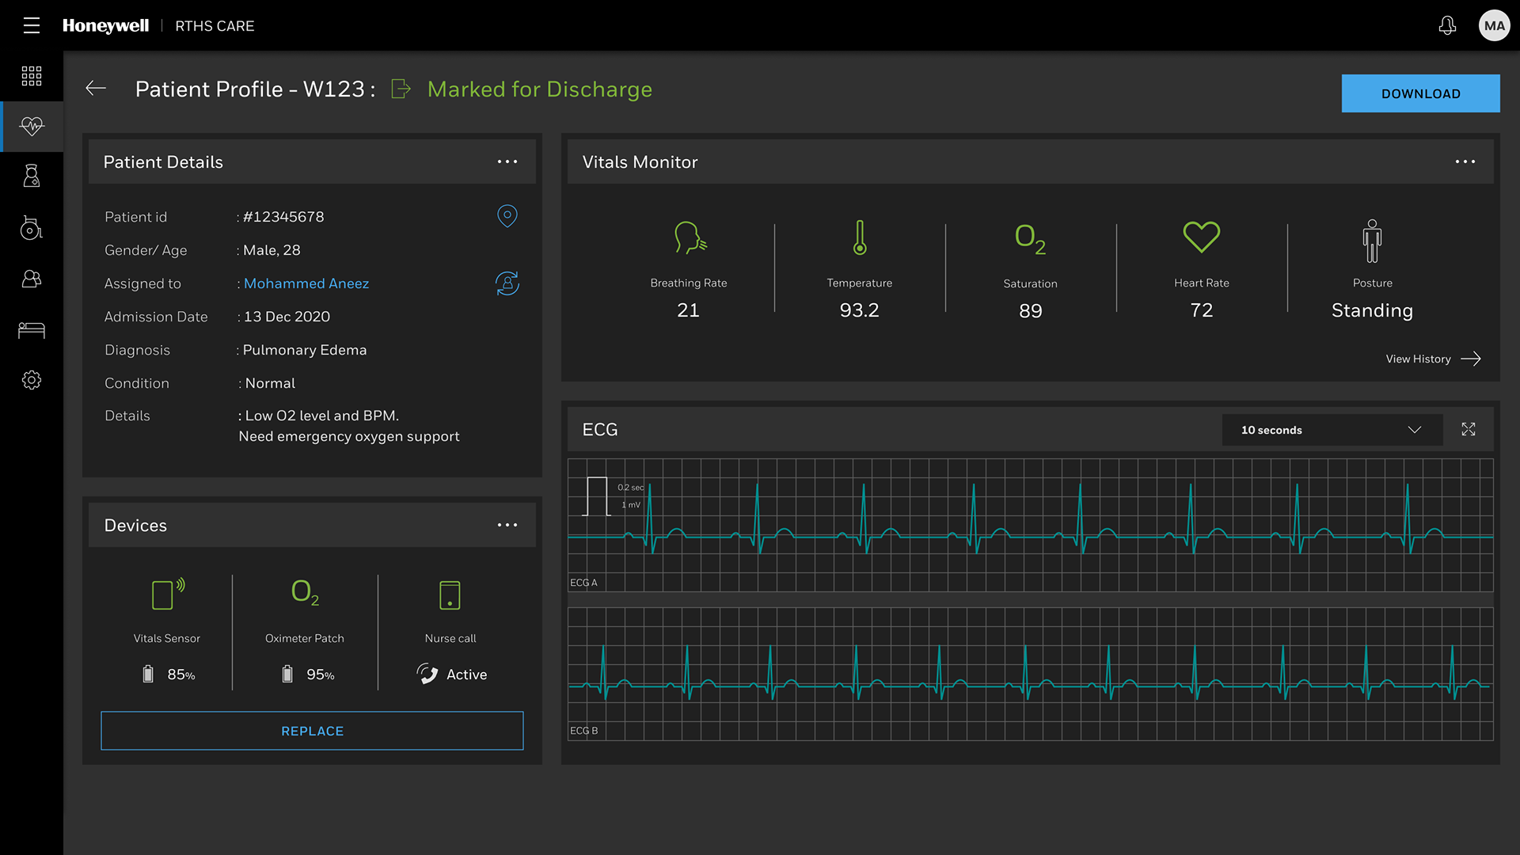Open the MA user avatar
This screenshot has height=855, width=1520.
1494,25
